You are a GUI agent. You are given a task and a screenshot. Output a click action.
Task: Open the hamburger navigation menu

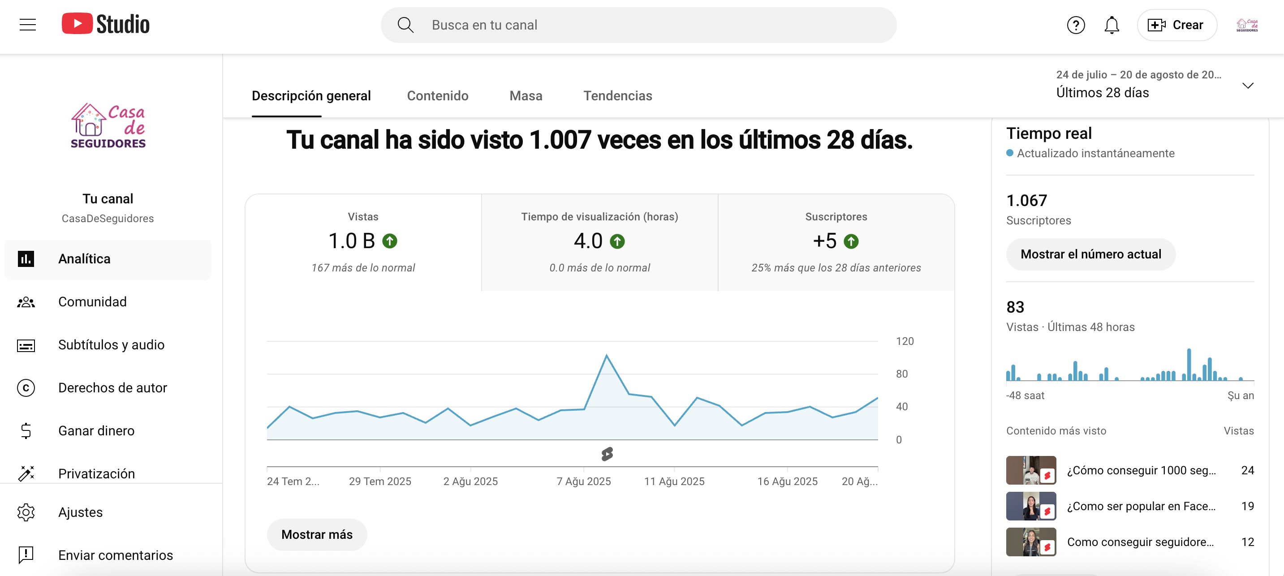[28, 25]
